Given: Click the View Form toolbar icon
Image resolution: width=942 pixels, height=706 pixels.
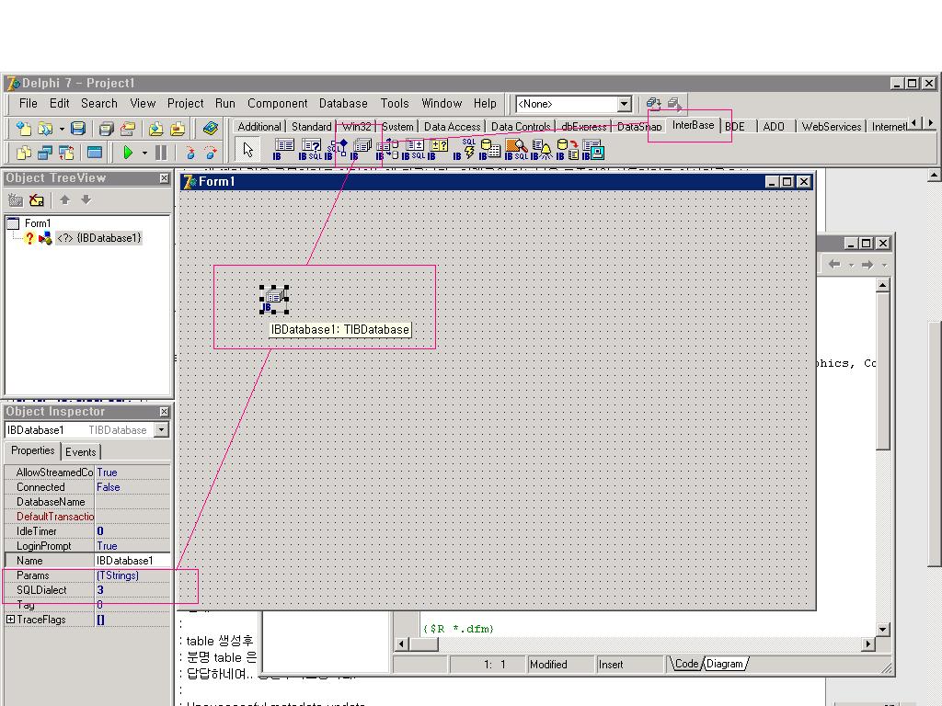Looking at the screenshot, I should coord(44,153).
